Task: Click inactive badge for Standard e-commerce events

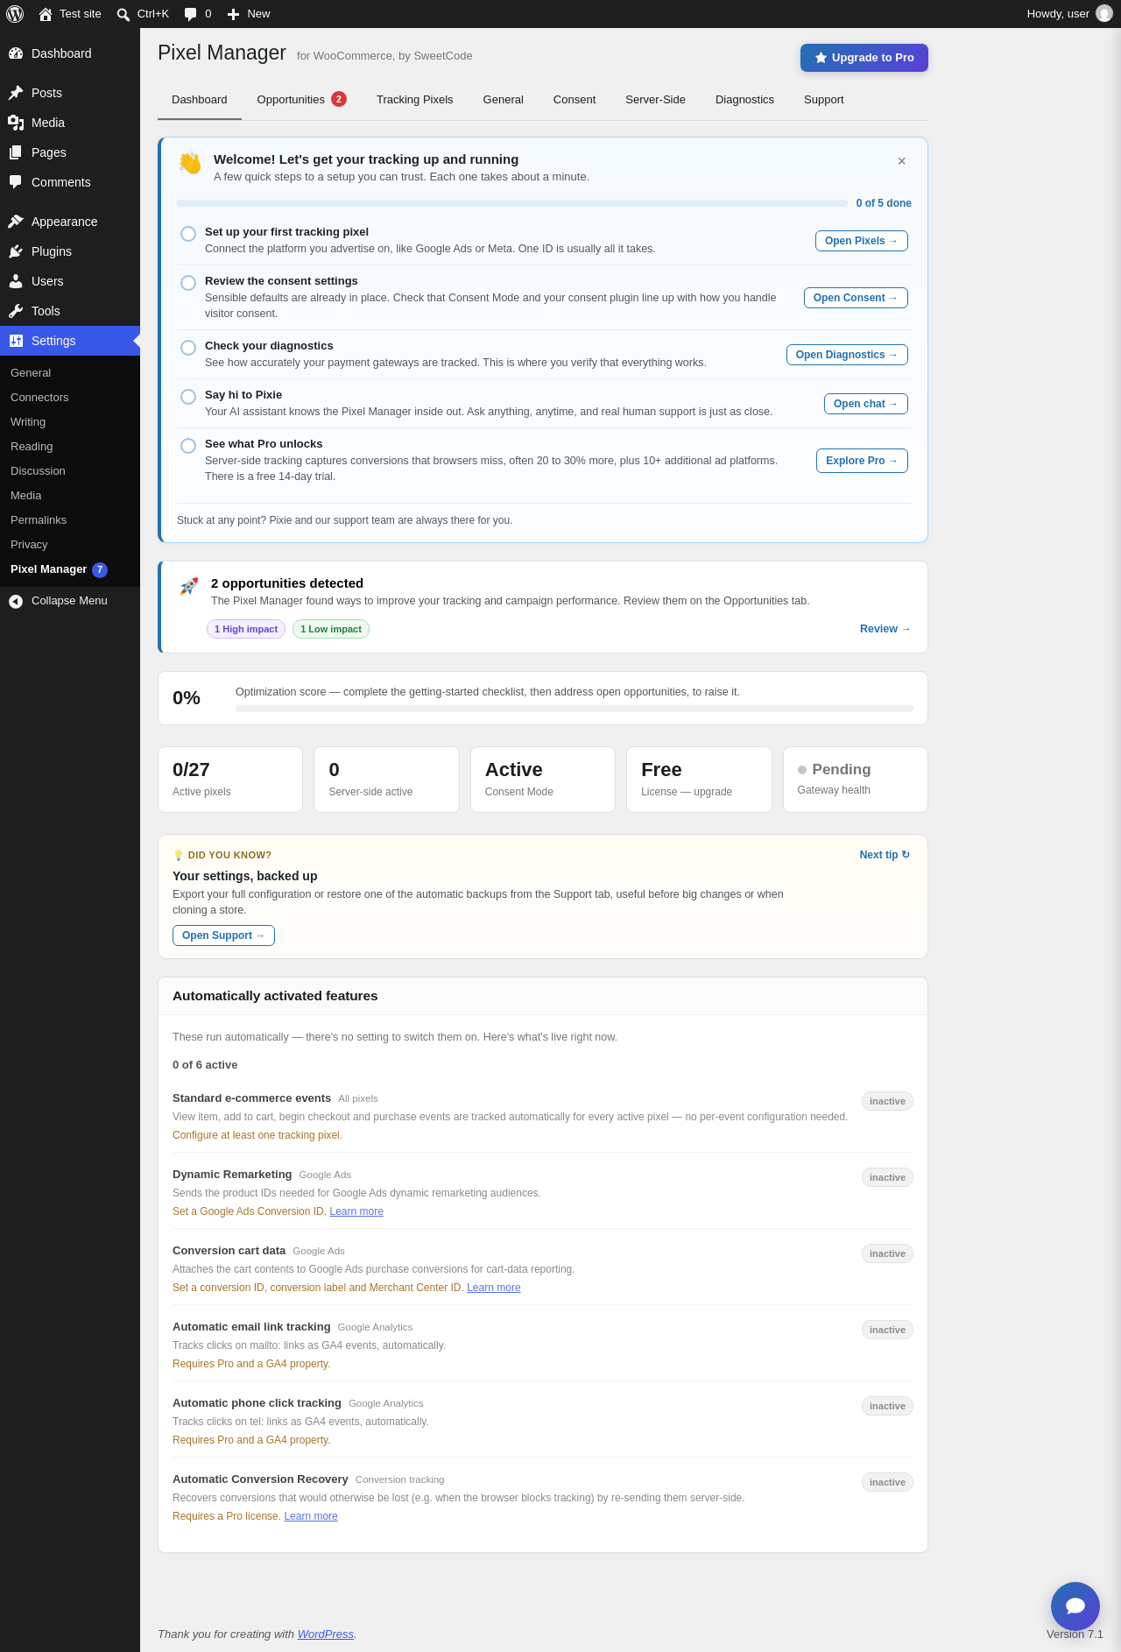Action: pos(887,1101)
